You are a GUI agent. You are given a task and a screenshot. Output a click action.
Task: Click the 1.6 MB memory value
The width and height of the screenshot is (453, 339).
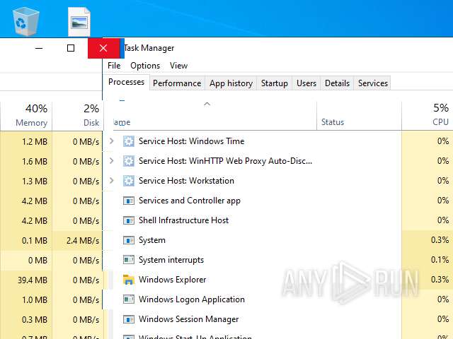tap(35, 162)
